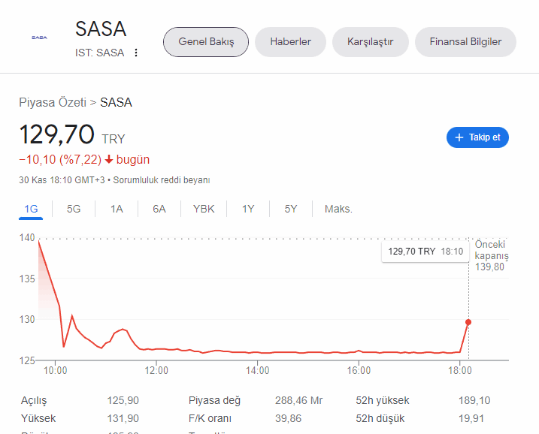
Task: Show the 5Y chart range
Action: tap(291, 209)
